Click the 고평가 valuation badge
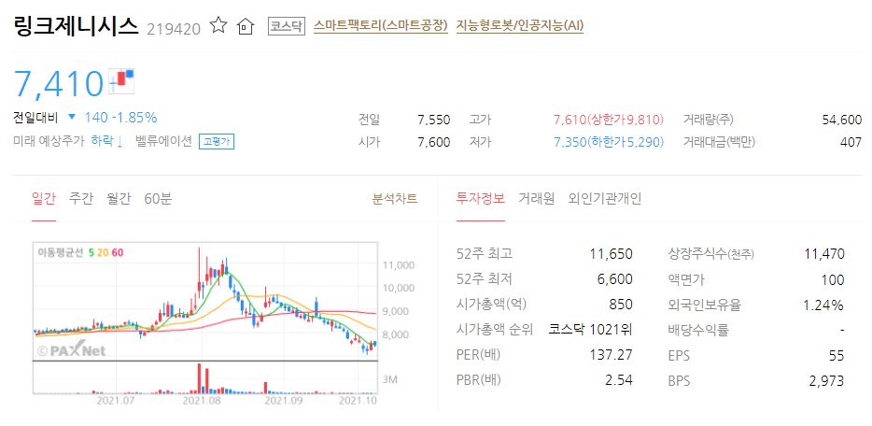872x426 pixels. pyautogui.click(x=217, y=142)
